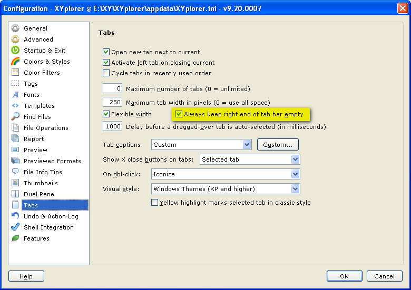Click the Maximum tab width input field
The image size is (411, 290).
click(112, 102)
